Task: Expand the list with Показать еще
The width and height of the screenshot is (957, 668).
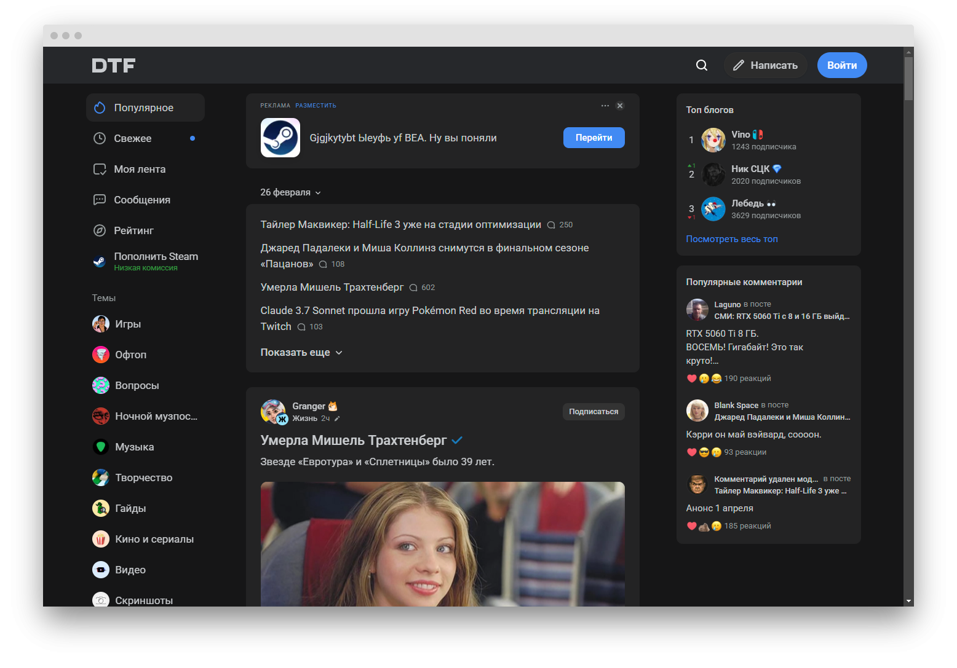Action: (301, 352)
